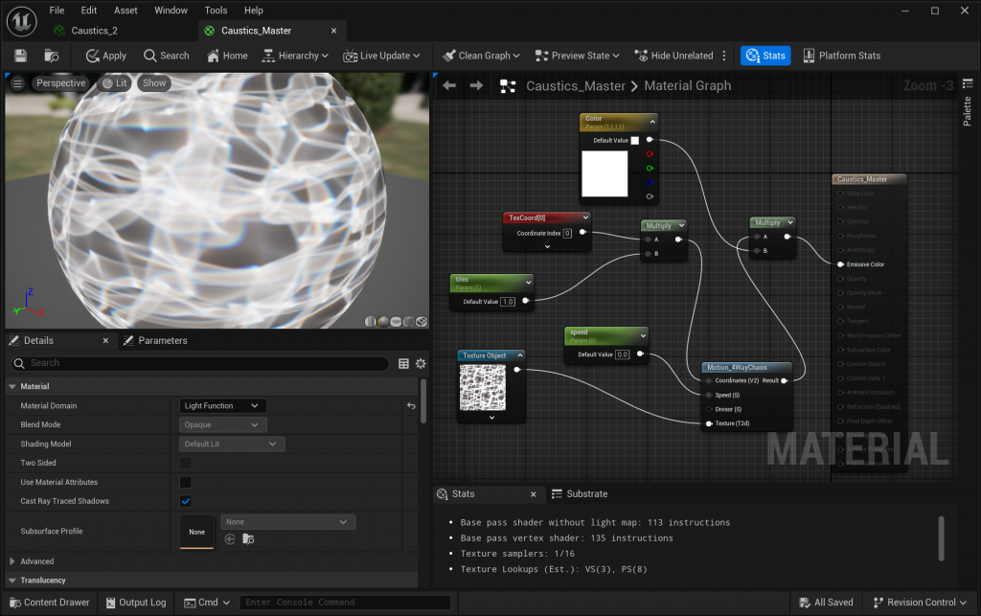
Task: Click Color node white default value swatch
Action: coord(635,141)
